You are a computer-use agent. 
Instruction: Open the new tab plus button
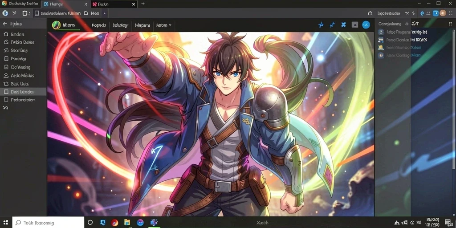click(143, 4)
